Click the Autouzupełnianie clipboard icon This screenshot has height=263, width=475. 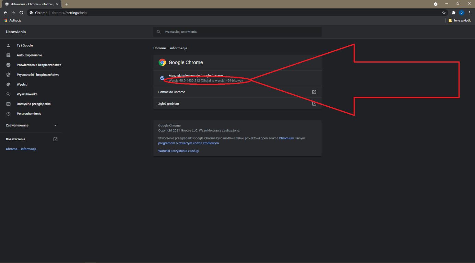(x=9, y=55)
